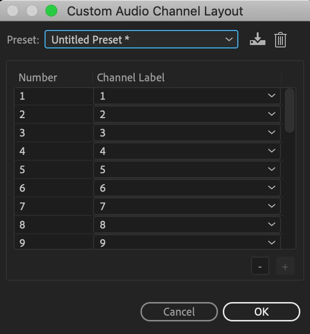This screenshot has height=334, width=310.
Task: Click the Channel Label column header
Action: coord(131,77)
